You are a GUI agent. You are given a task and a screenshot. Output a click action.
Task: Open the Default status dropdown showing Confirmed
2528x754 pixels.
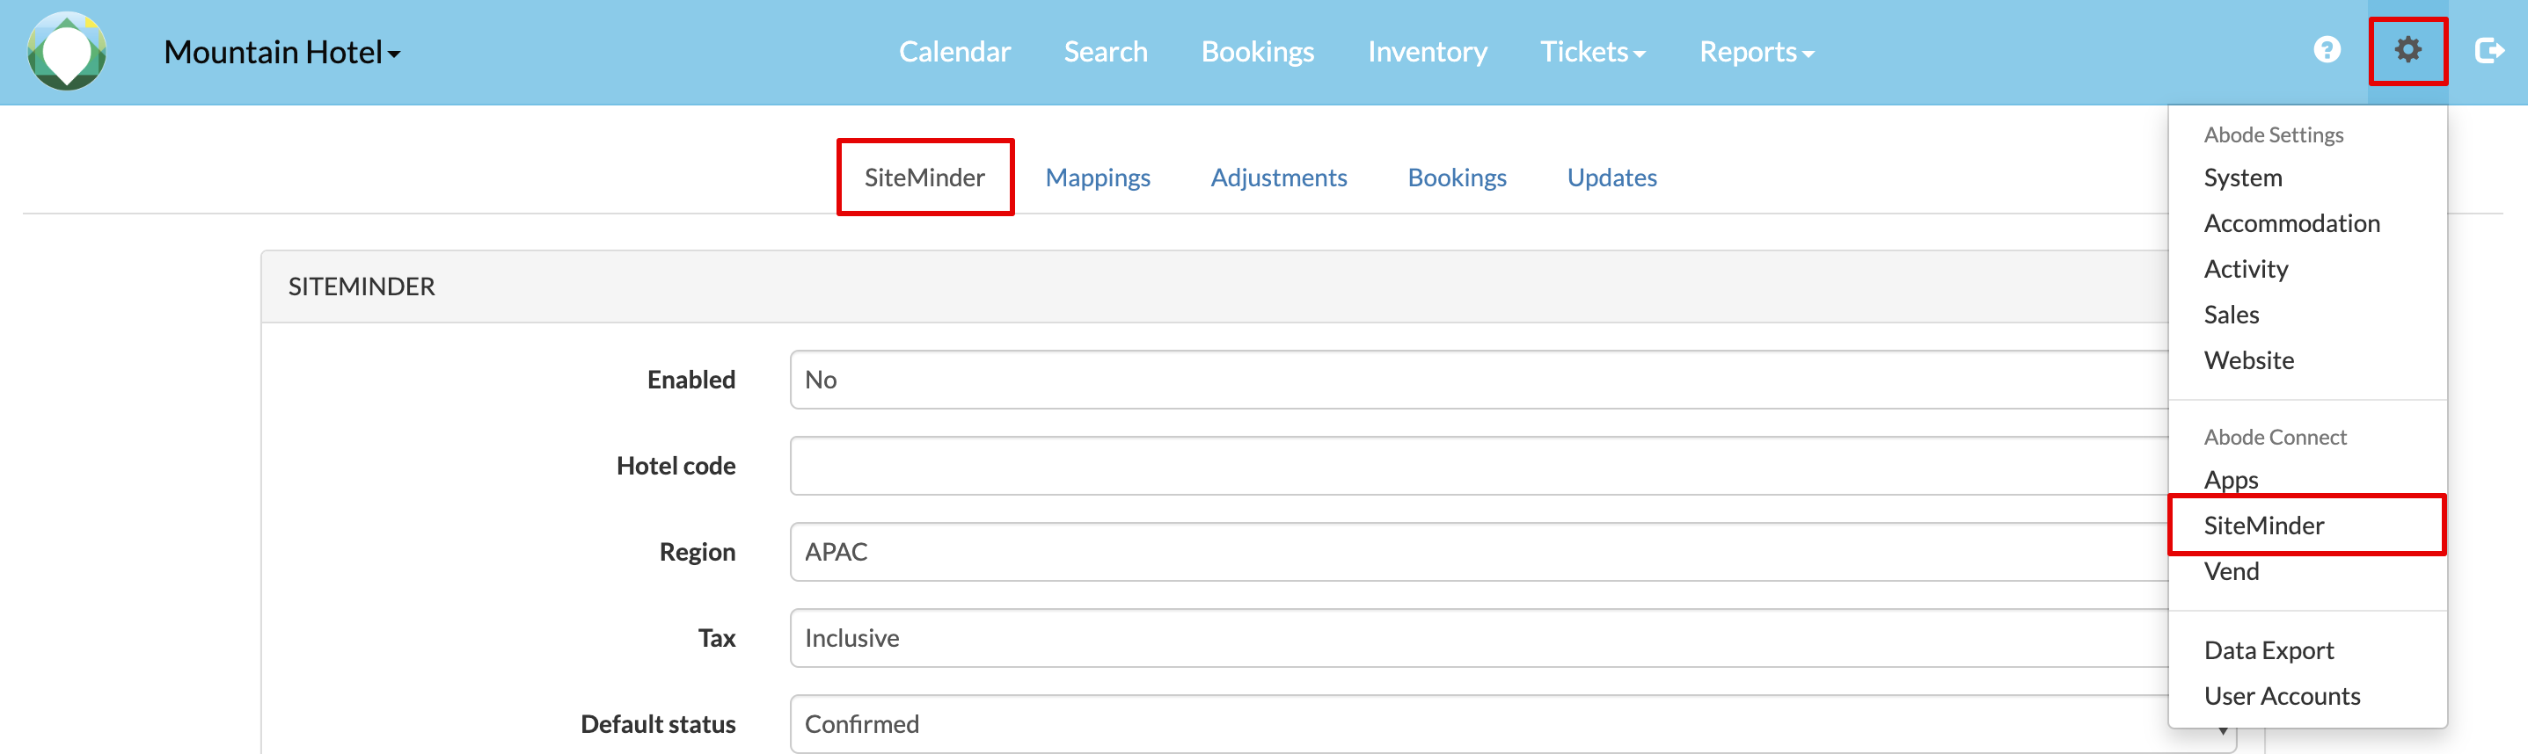[x=1513, y=723]
